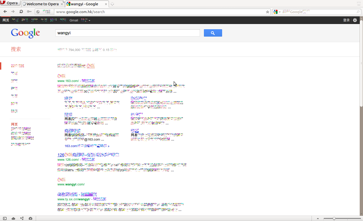This screenshot has height=221, width=363.
Task: Open Opera Link cloud icon
Action: click(13, 218)
